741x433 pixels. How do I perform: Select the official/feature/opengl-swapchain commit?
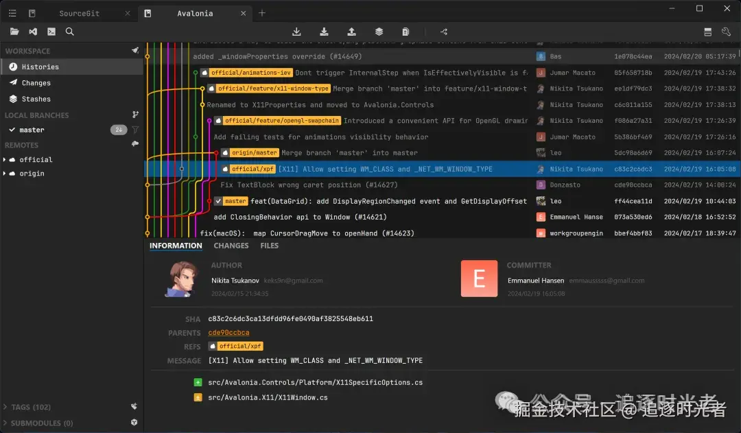tap(442, 121)
